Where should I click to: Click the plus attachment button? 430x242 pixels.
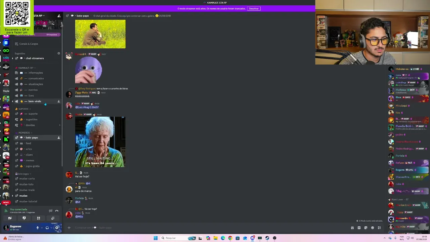(69, 228)
